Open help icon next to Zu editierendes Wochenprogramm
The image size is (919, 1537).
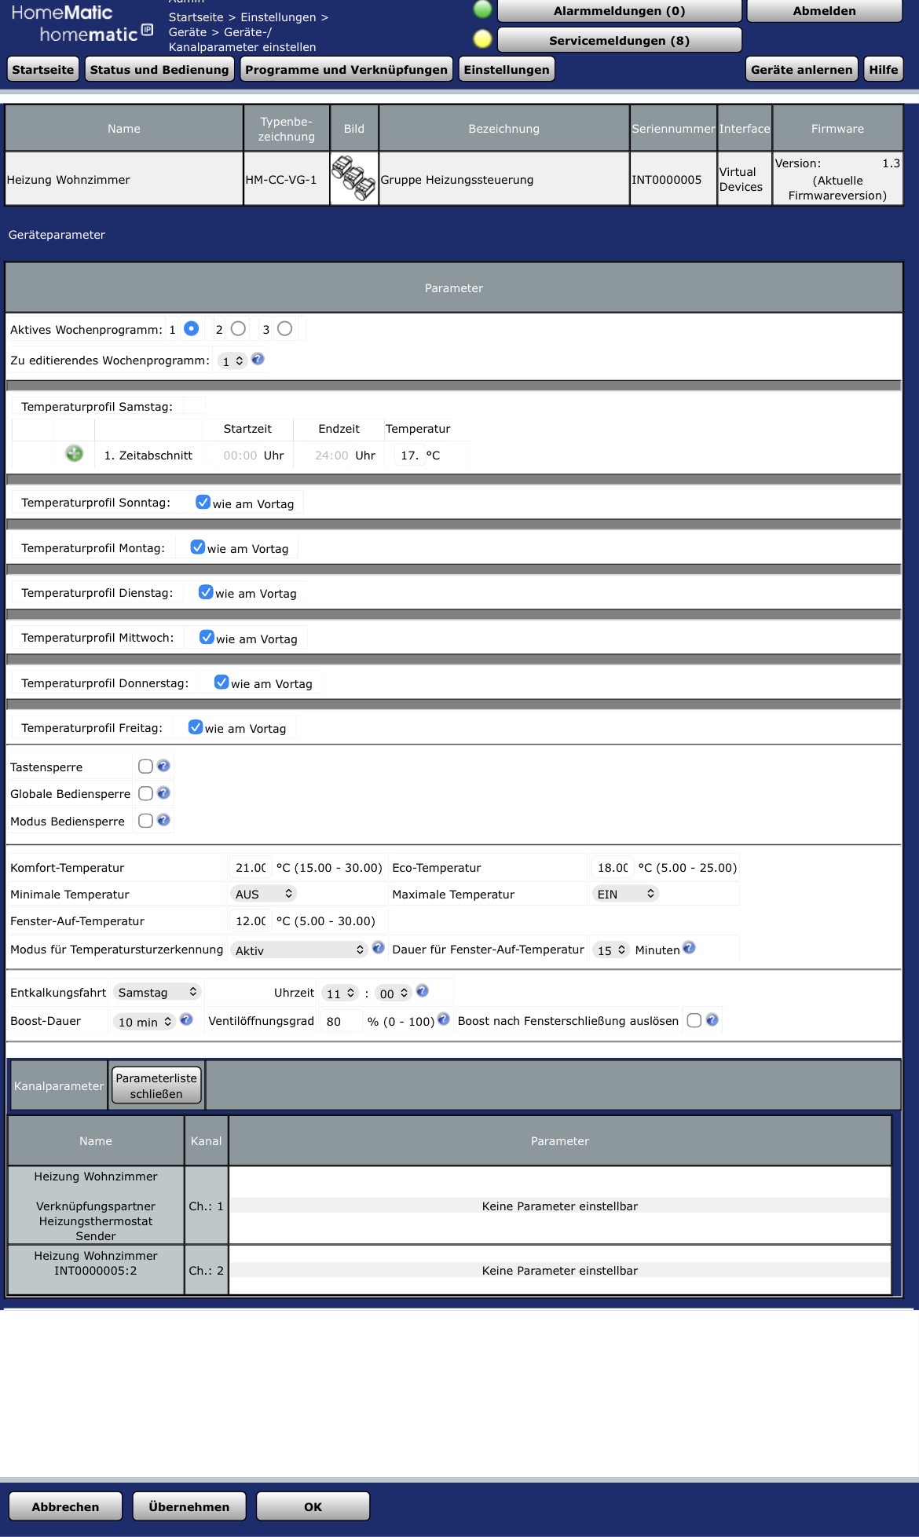258,359
